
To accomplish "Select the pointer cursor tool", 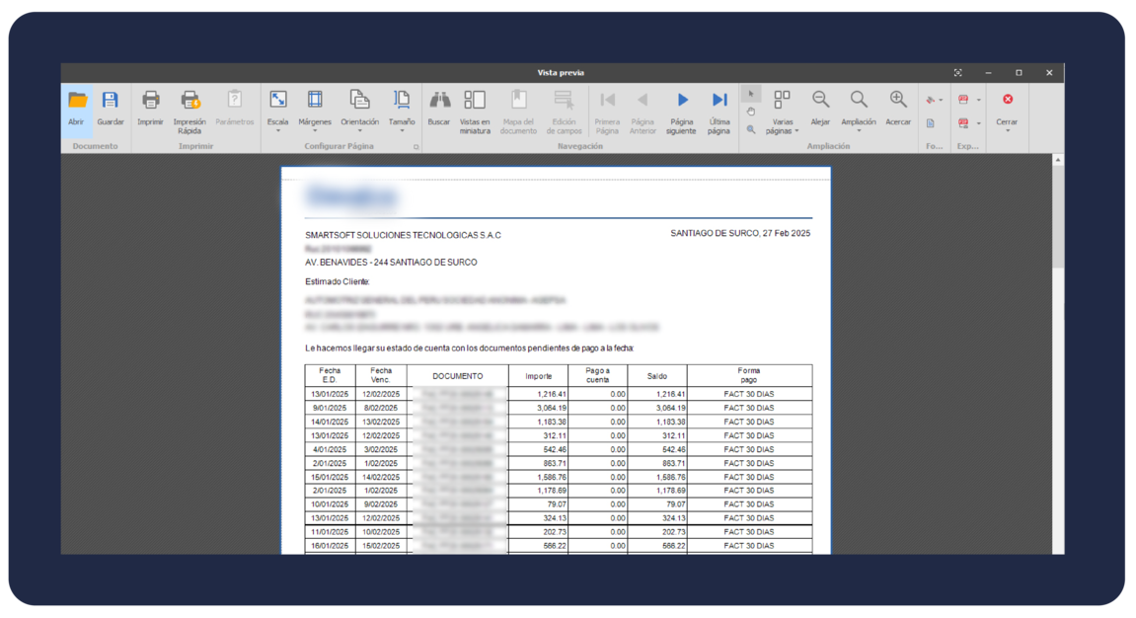I will 751,95.
